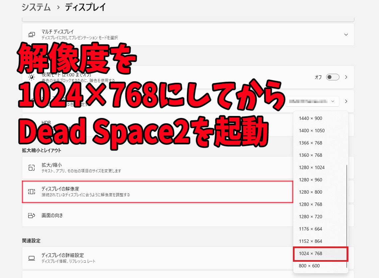Click the display resolution icon
The image size is (379, 278).
click(x=32, y=192)
